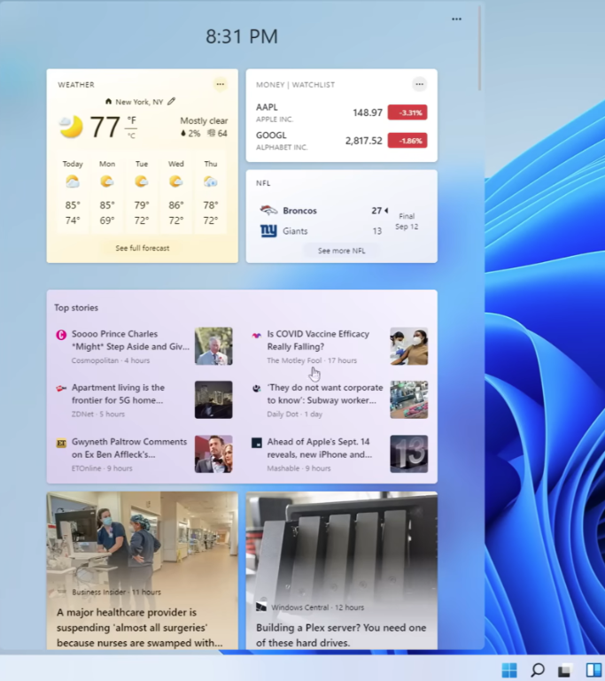605x681 pixels.
Task: Click Final Sep 12 game status
Action: pos(407,221)
